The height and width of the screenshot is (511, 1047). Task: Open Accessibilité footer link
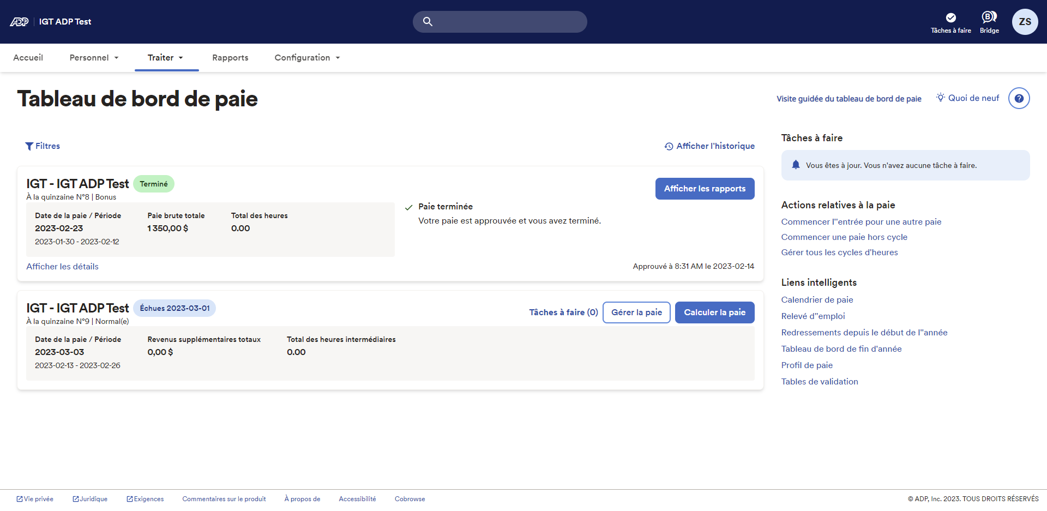[357, 499]
